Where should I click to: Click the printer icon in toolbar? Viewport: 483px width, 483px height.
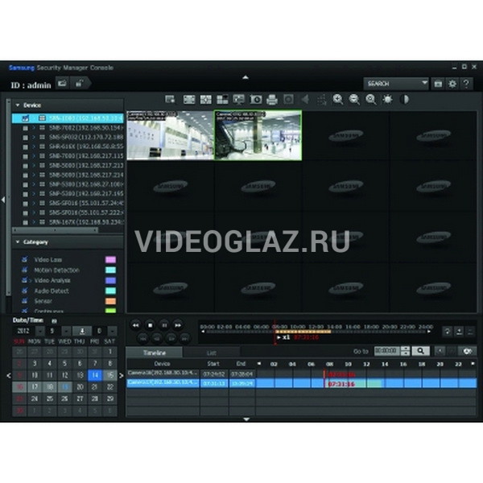coord(272,100)
